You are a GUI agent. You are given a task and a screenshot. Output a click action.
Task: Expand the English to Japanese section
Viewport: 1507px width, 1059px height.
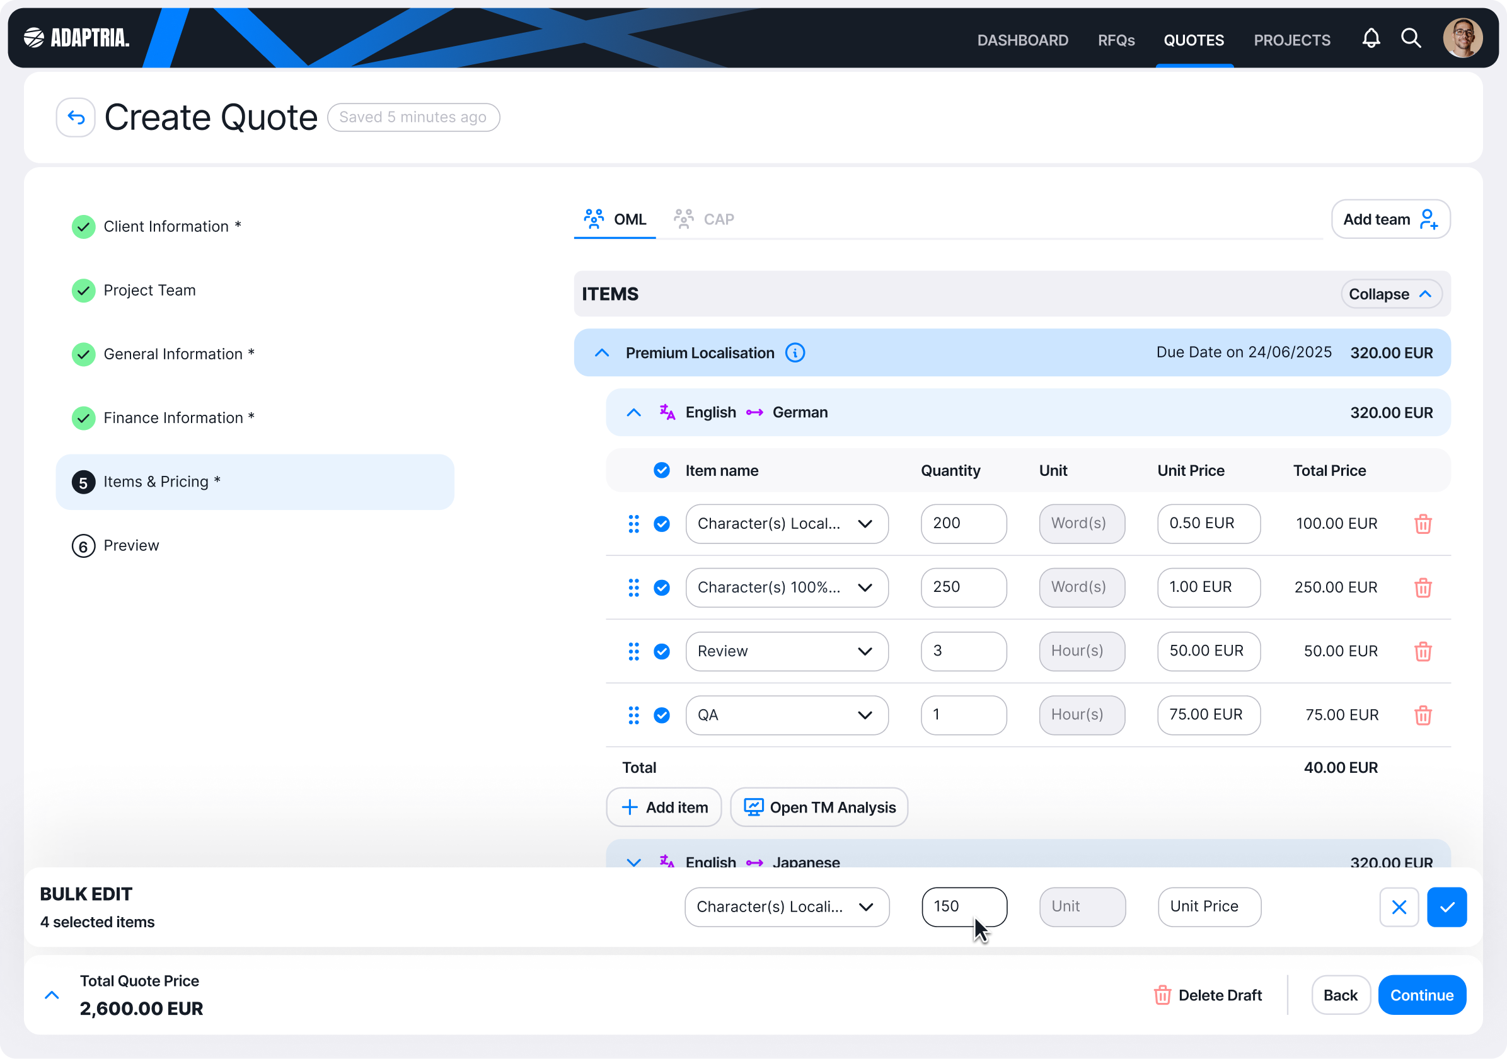(633, 862)
